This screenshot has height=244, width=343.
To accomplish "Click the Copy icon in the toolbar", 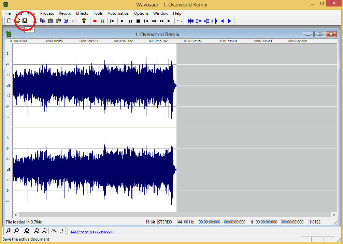I will tap(43, 21).
